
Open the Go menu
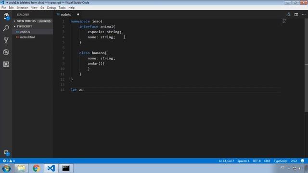tap(42, 8)
